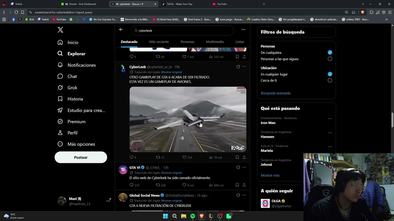Reply to the GTA VI tweet with 319 replies
Viewport: 394px width, 221px height.
[x=131, y=185]
